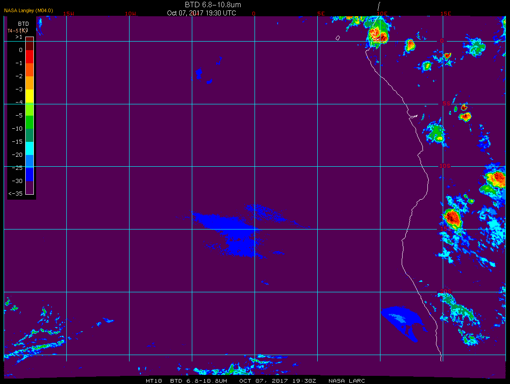
Task: Click the 'BTD 6.8-10.8UM' footer text
Action: click(x=199, y=381)
